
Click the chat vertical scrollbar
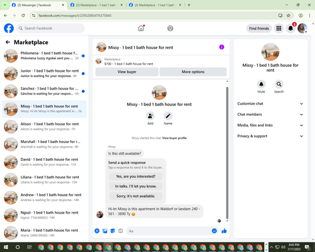pyautogui.click(x=227, y=153)
